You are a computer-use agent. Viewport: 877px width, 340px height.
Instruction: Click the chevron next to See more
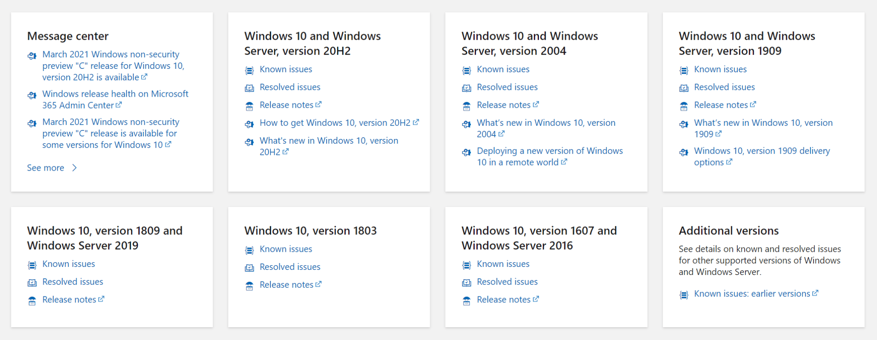tap(75, 168)
